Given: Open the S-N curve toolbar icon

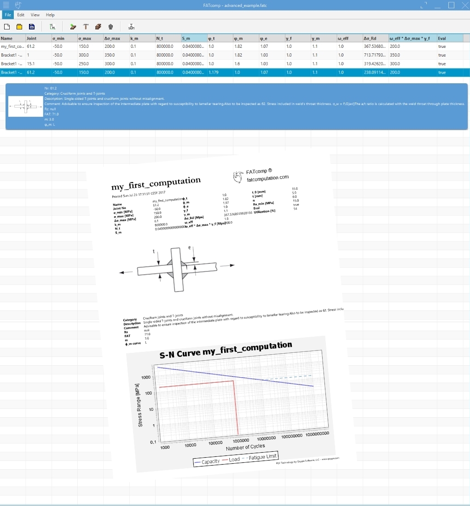Looking at the screenshot, I should (x=52, y=27).
